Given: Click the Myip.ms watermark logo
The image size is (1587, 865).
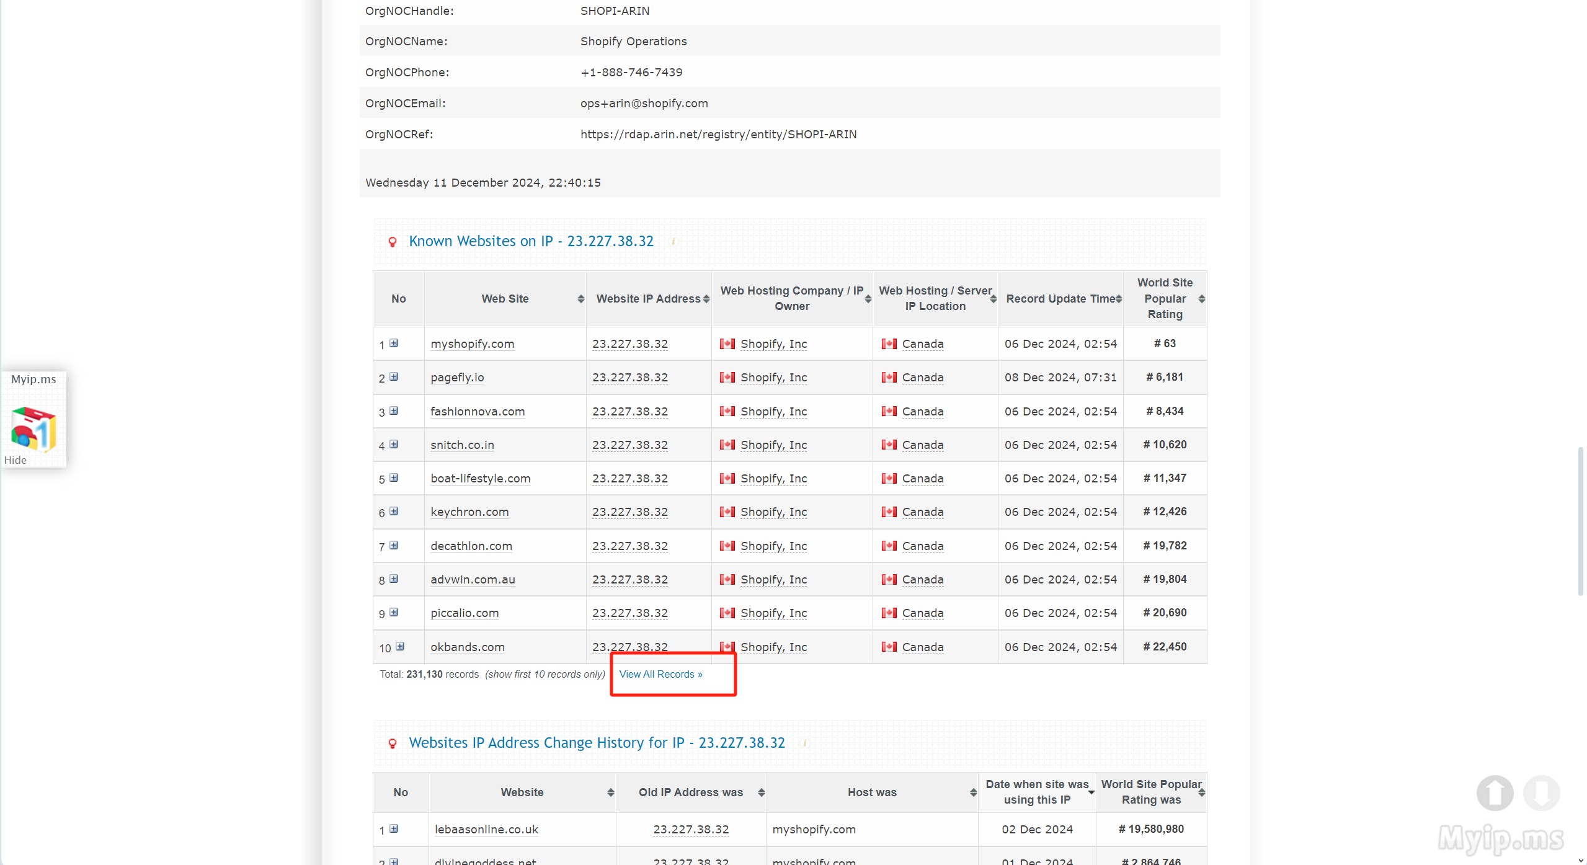Looking at the screenshot, I should (1501, 838).
